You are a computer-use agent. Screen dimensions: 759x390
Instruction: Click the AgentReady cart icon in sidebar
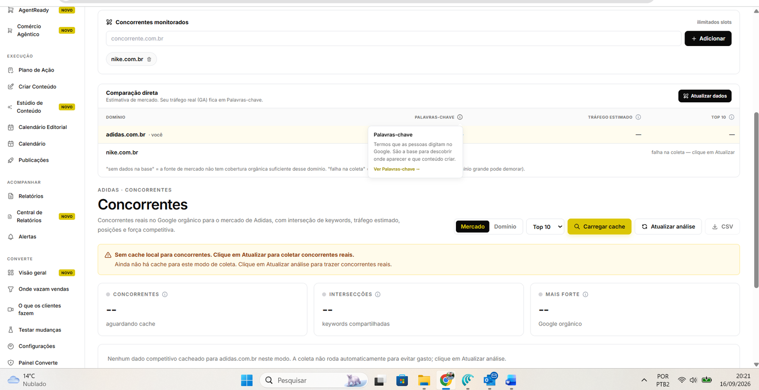[x=10, y=10]
